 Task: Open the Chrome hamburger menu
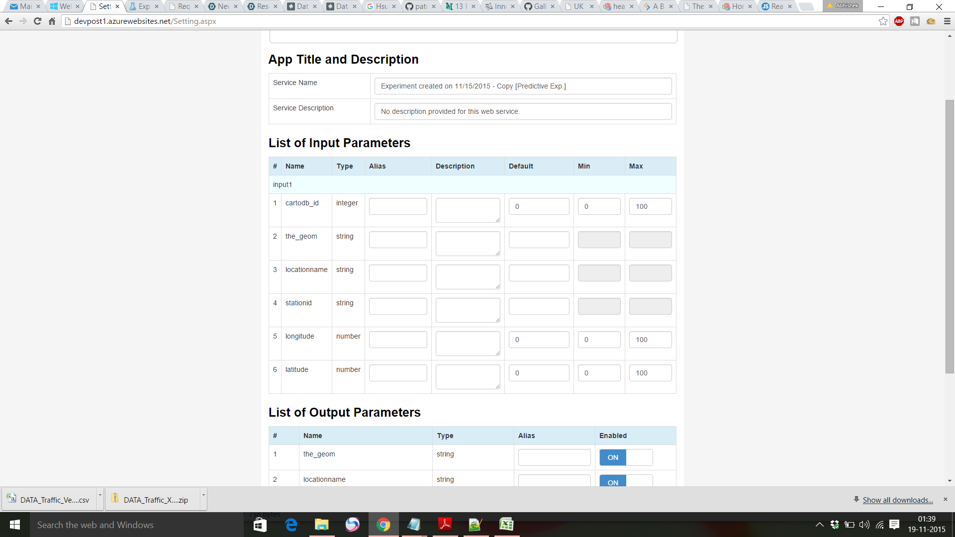(947, 21)
